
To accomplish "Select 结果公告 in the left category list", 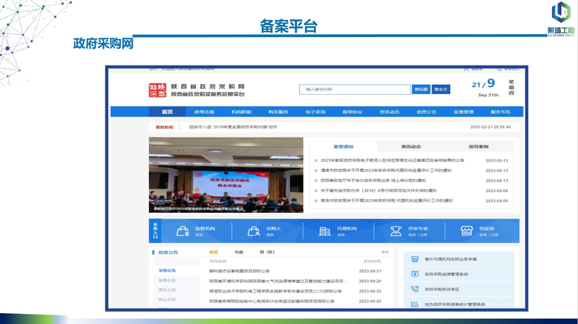I will [x=167, y=281].
